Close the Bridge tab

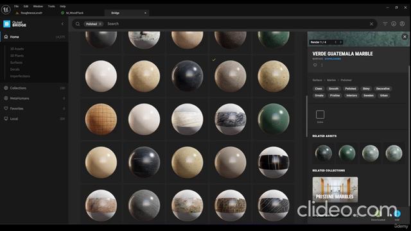click(145, 13)
